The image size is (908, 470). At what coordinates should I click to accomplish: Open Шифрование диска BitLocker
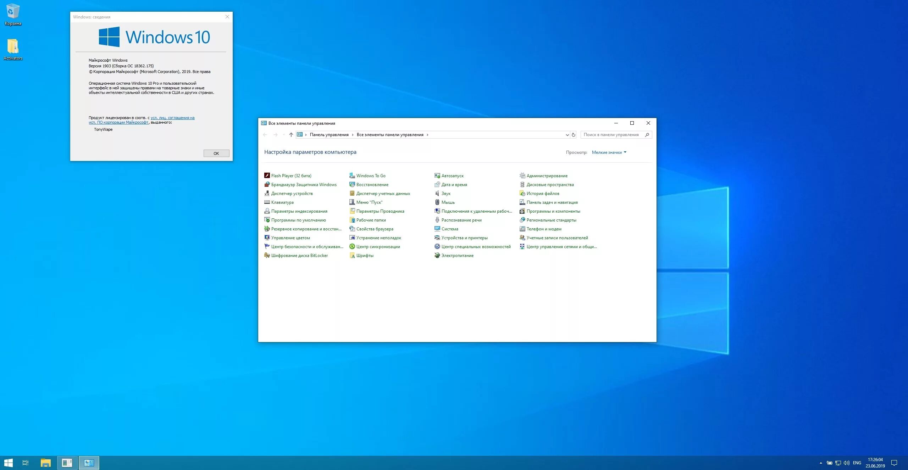pyautogui.click(x=299, y=255)
